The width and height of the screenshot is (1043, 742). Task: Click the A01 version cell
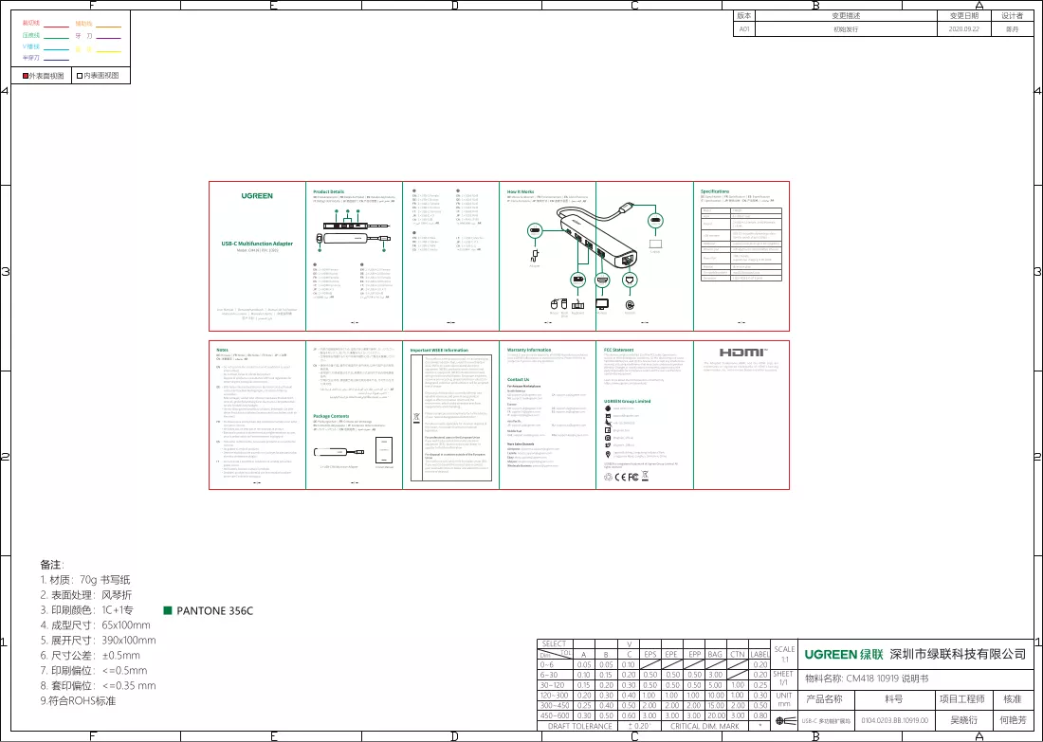(x=744, y=29)
